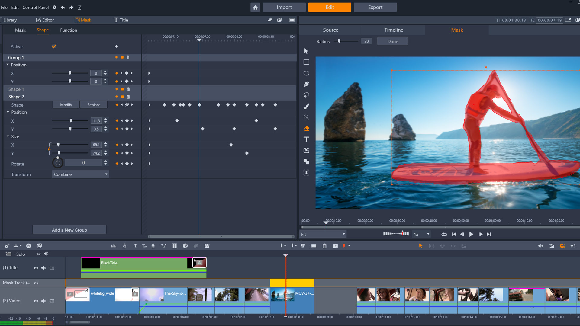This screenshot has height=326, width=580.
Task: Switch to the Timeline panel tab
Action: [394, 30]
